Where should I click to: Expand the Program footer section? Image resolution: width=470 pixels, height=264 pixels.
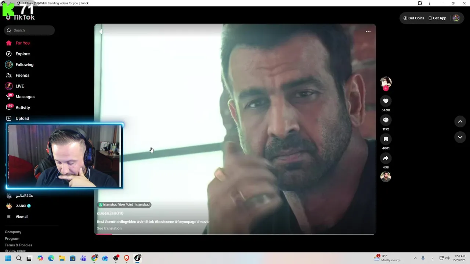pyautogui.click(x=12, y=239)
